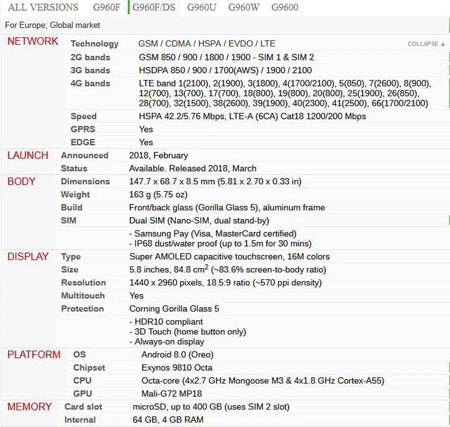Viewport: 450px width, 427px height.
Task: Switch to G960U version tab
Action: (202, 7)
